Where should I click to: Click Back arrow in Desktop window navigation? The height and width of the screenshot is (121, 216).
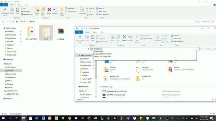tap(3, 22)
